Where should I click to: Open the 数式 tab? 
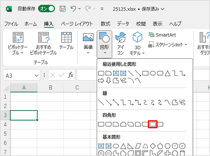point(105,24)
